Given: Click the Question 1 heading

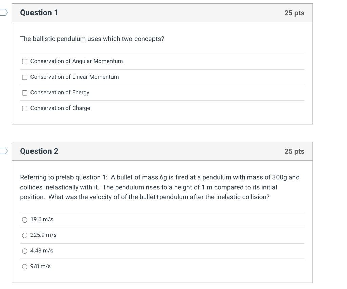Looking at the screenshot, I should click(x=39, y=13).
